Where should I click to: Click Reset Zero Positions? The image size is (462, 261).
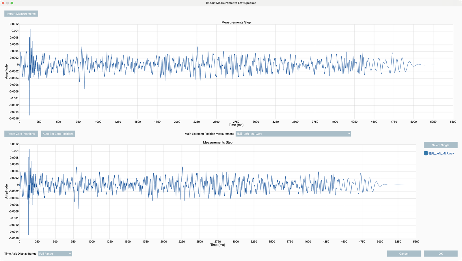click(21, 134)
